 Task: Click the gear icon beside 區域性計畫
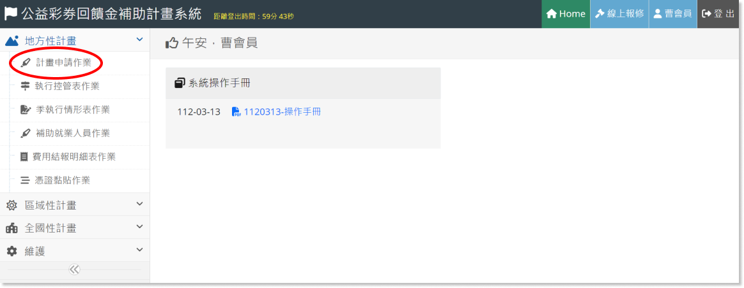click(12, 205)
